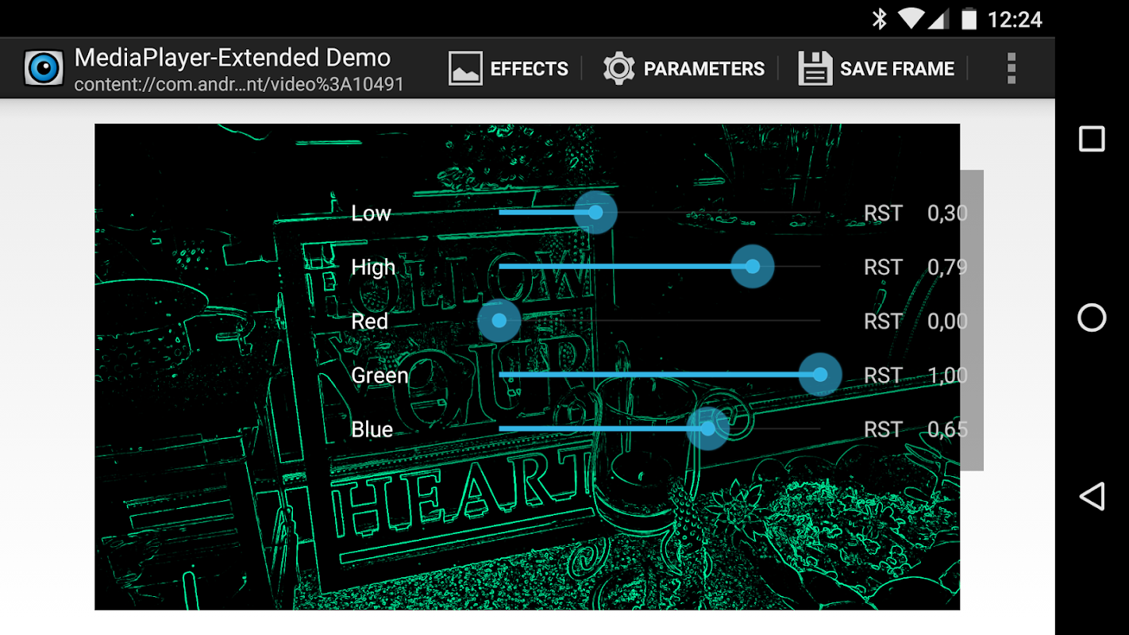The image size is (1129, 635).
Task: Open Recent Apps square button
Action: tap(1092, 139)
